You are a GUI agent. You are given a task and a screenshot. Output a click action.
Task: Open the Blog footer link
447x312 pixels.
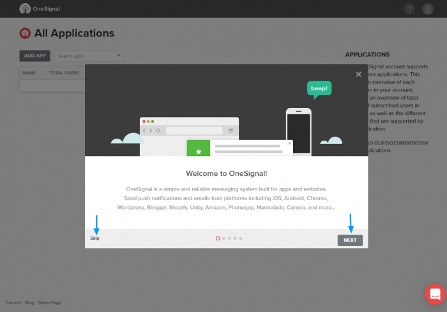click(29, 302)
